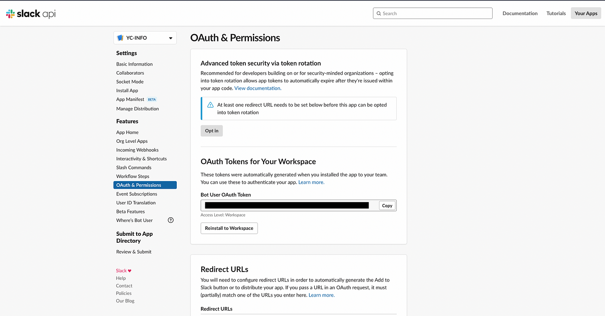Click Learn more under OAuth Tokens
605x316 pixels.
[x=311, y=182]
